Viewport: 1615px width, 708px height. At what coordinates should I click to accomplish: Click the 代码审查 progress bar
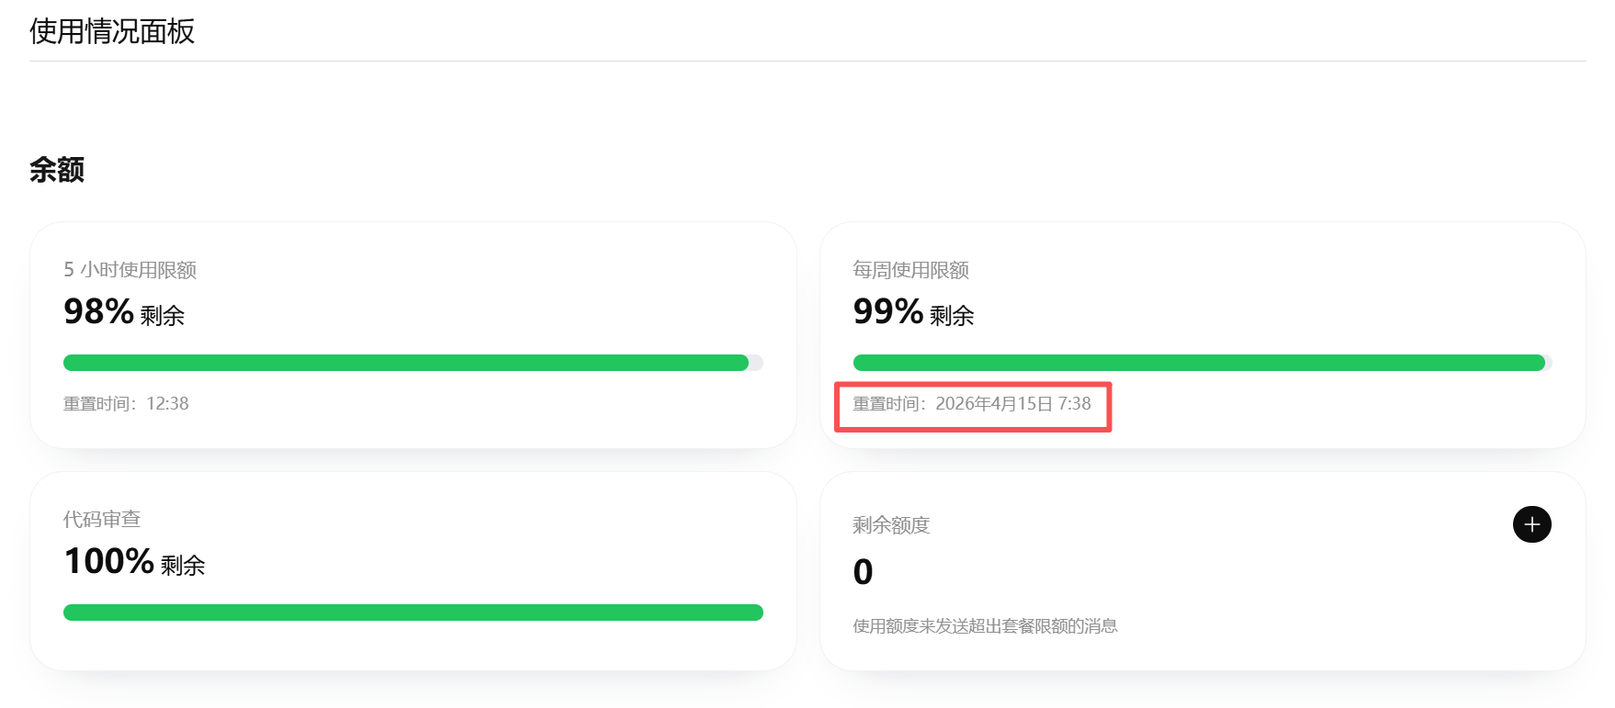[x=413, y=612]
